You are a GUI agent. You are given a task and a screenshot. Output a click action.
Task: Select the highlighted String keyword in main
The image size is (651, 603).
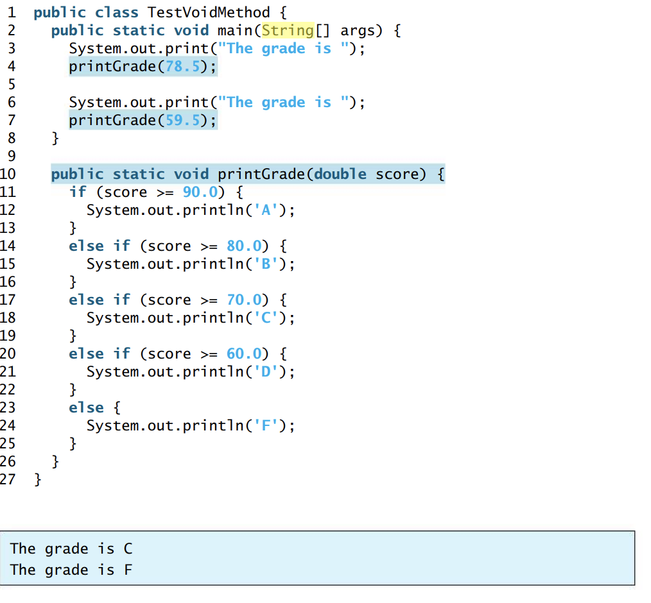click(x=287, y=30)
